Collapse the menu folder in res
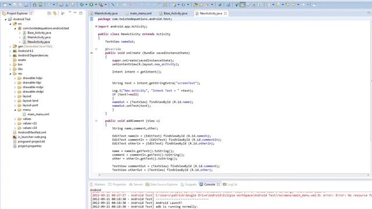The width and height of the screenshot is (372, 209). (15, 110)
